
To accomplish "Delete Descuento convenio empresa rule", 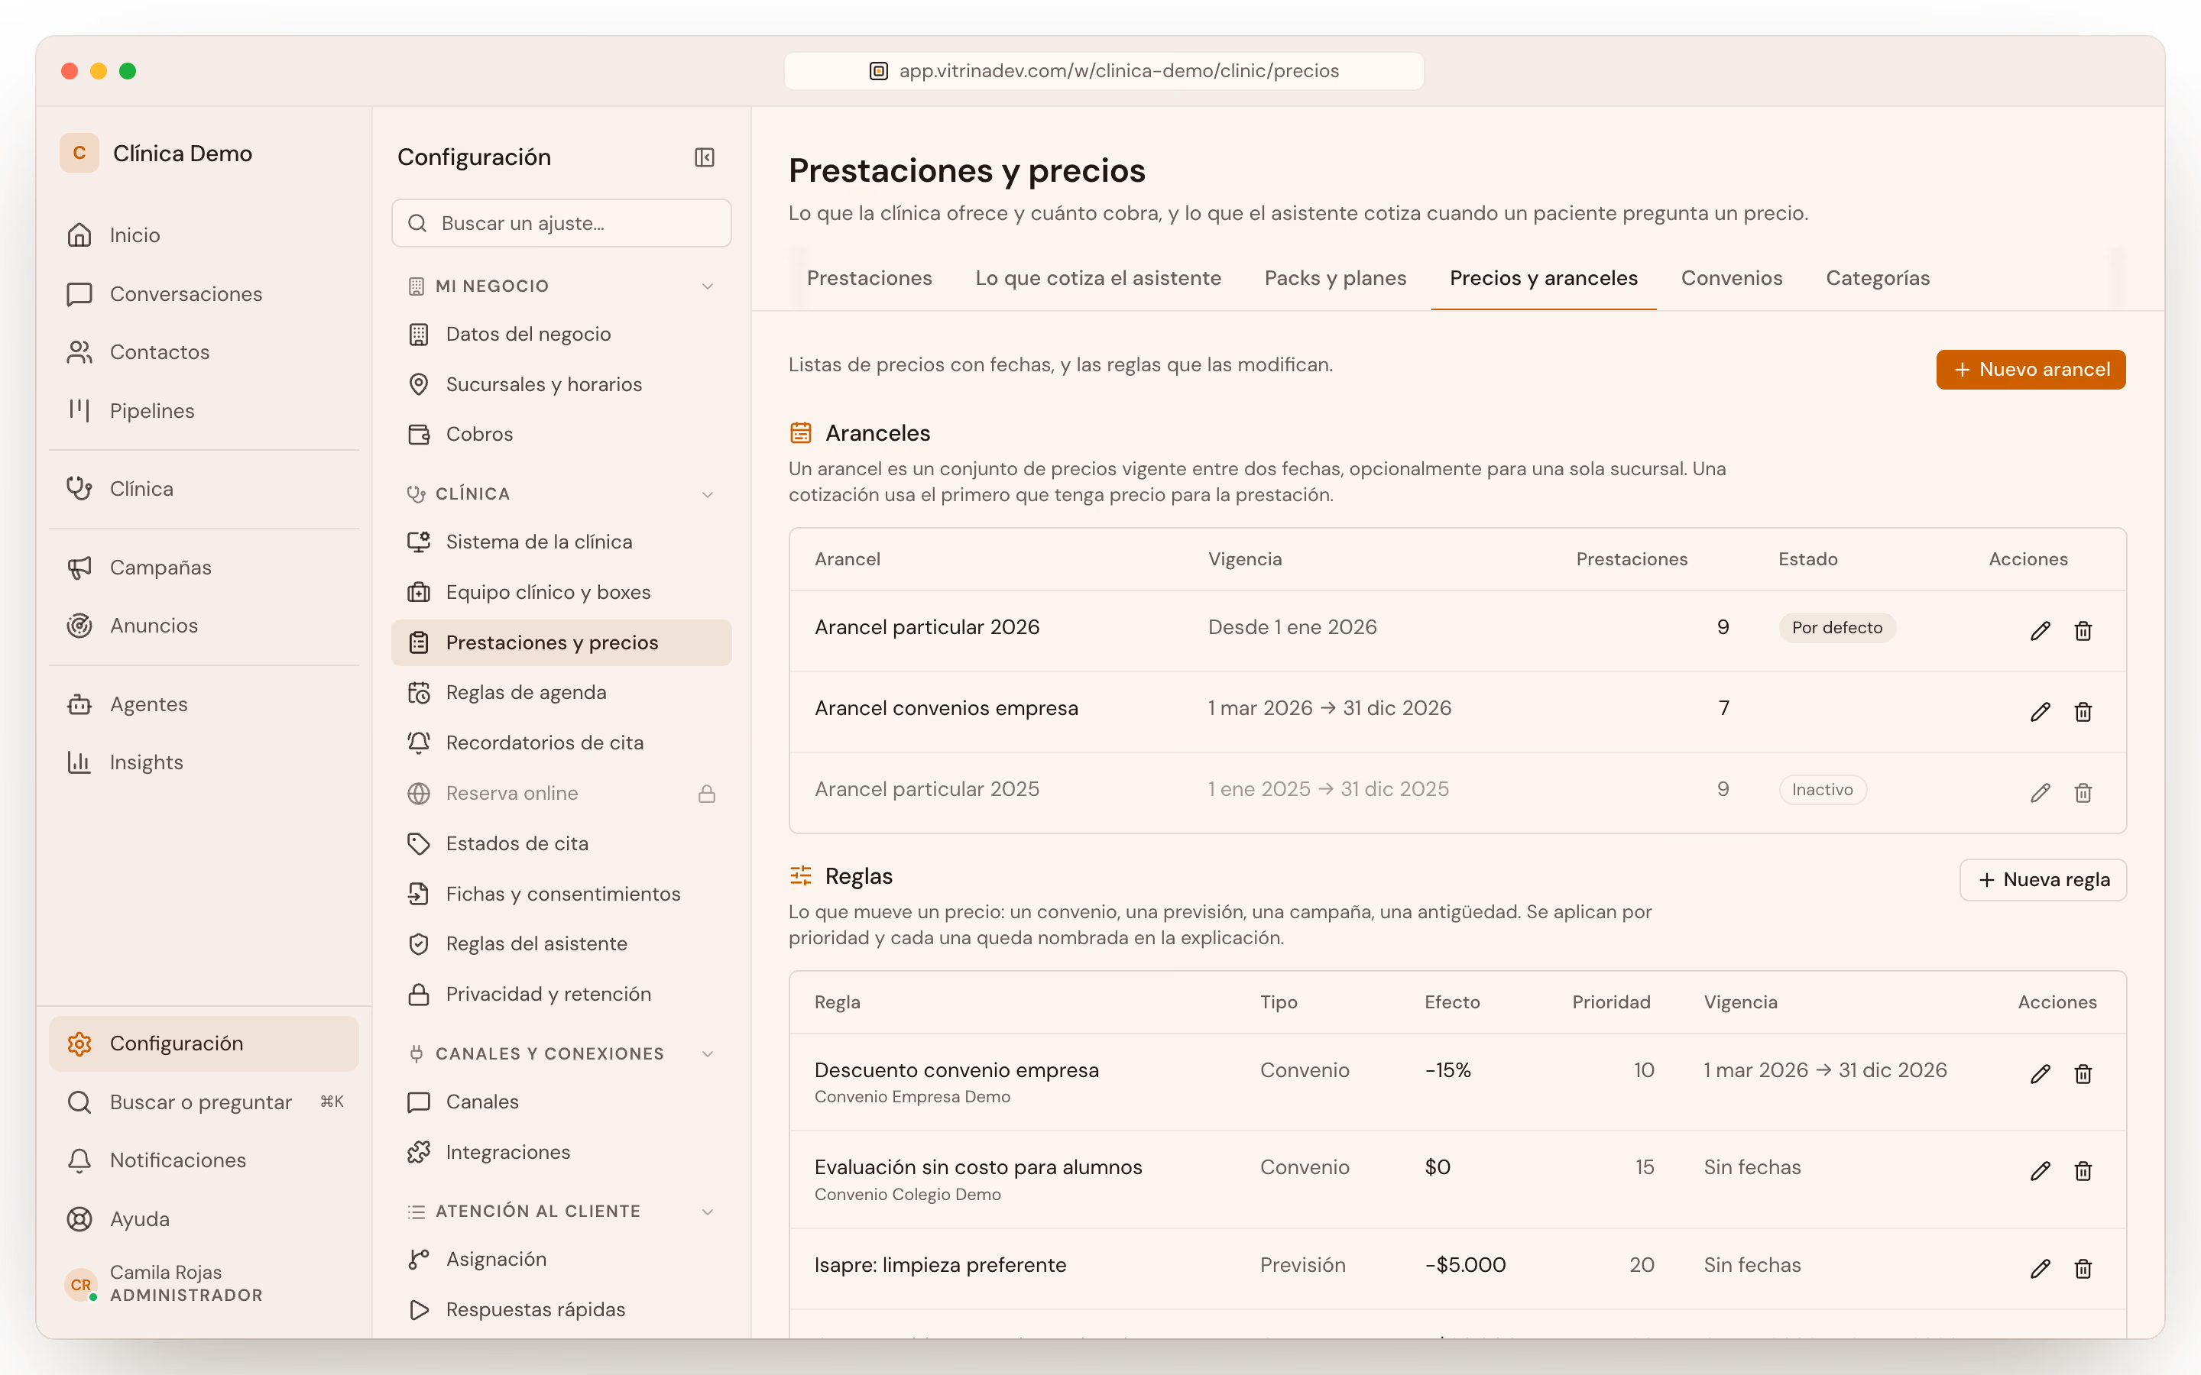I will pyautogui.click(x=2083, y=1073).
